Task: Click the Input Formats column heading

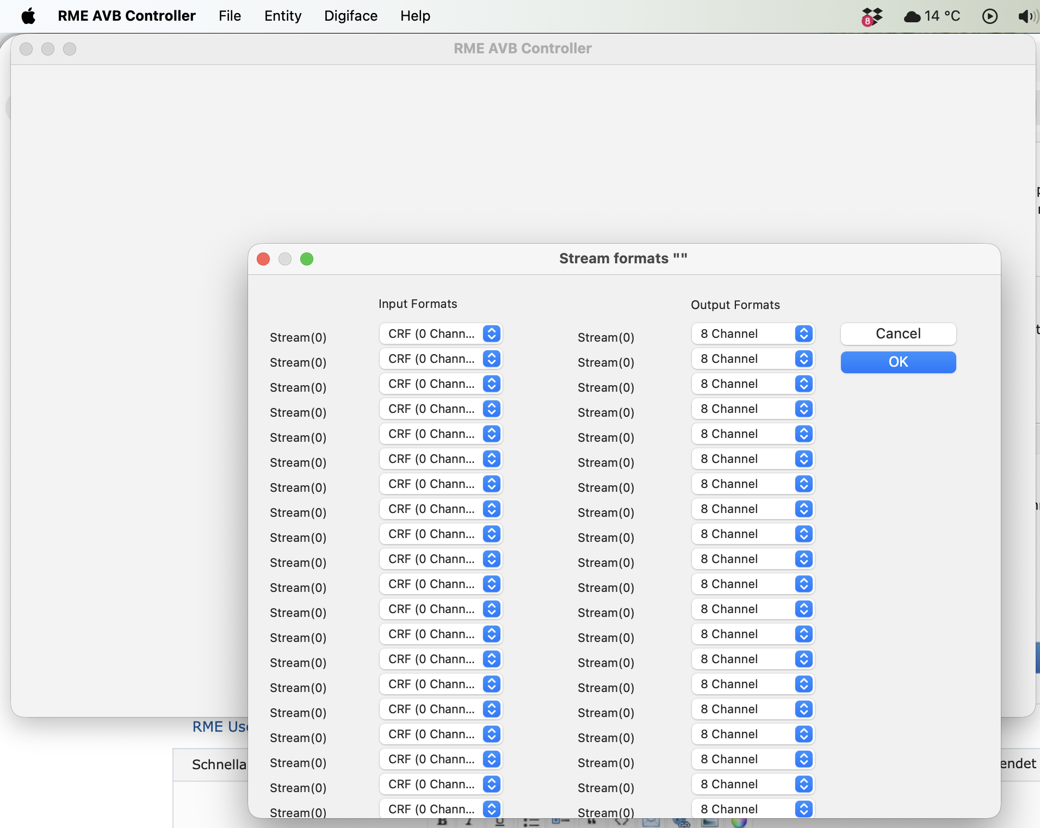Action: (418, 304)
